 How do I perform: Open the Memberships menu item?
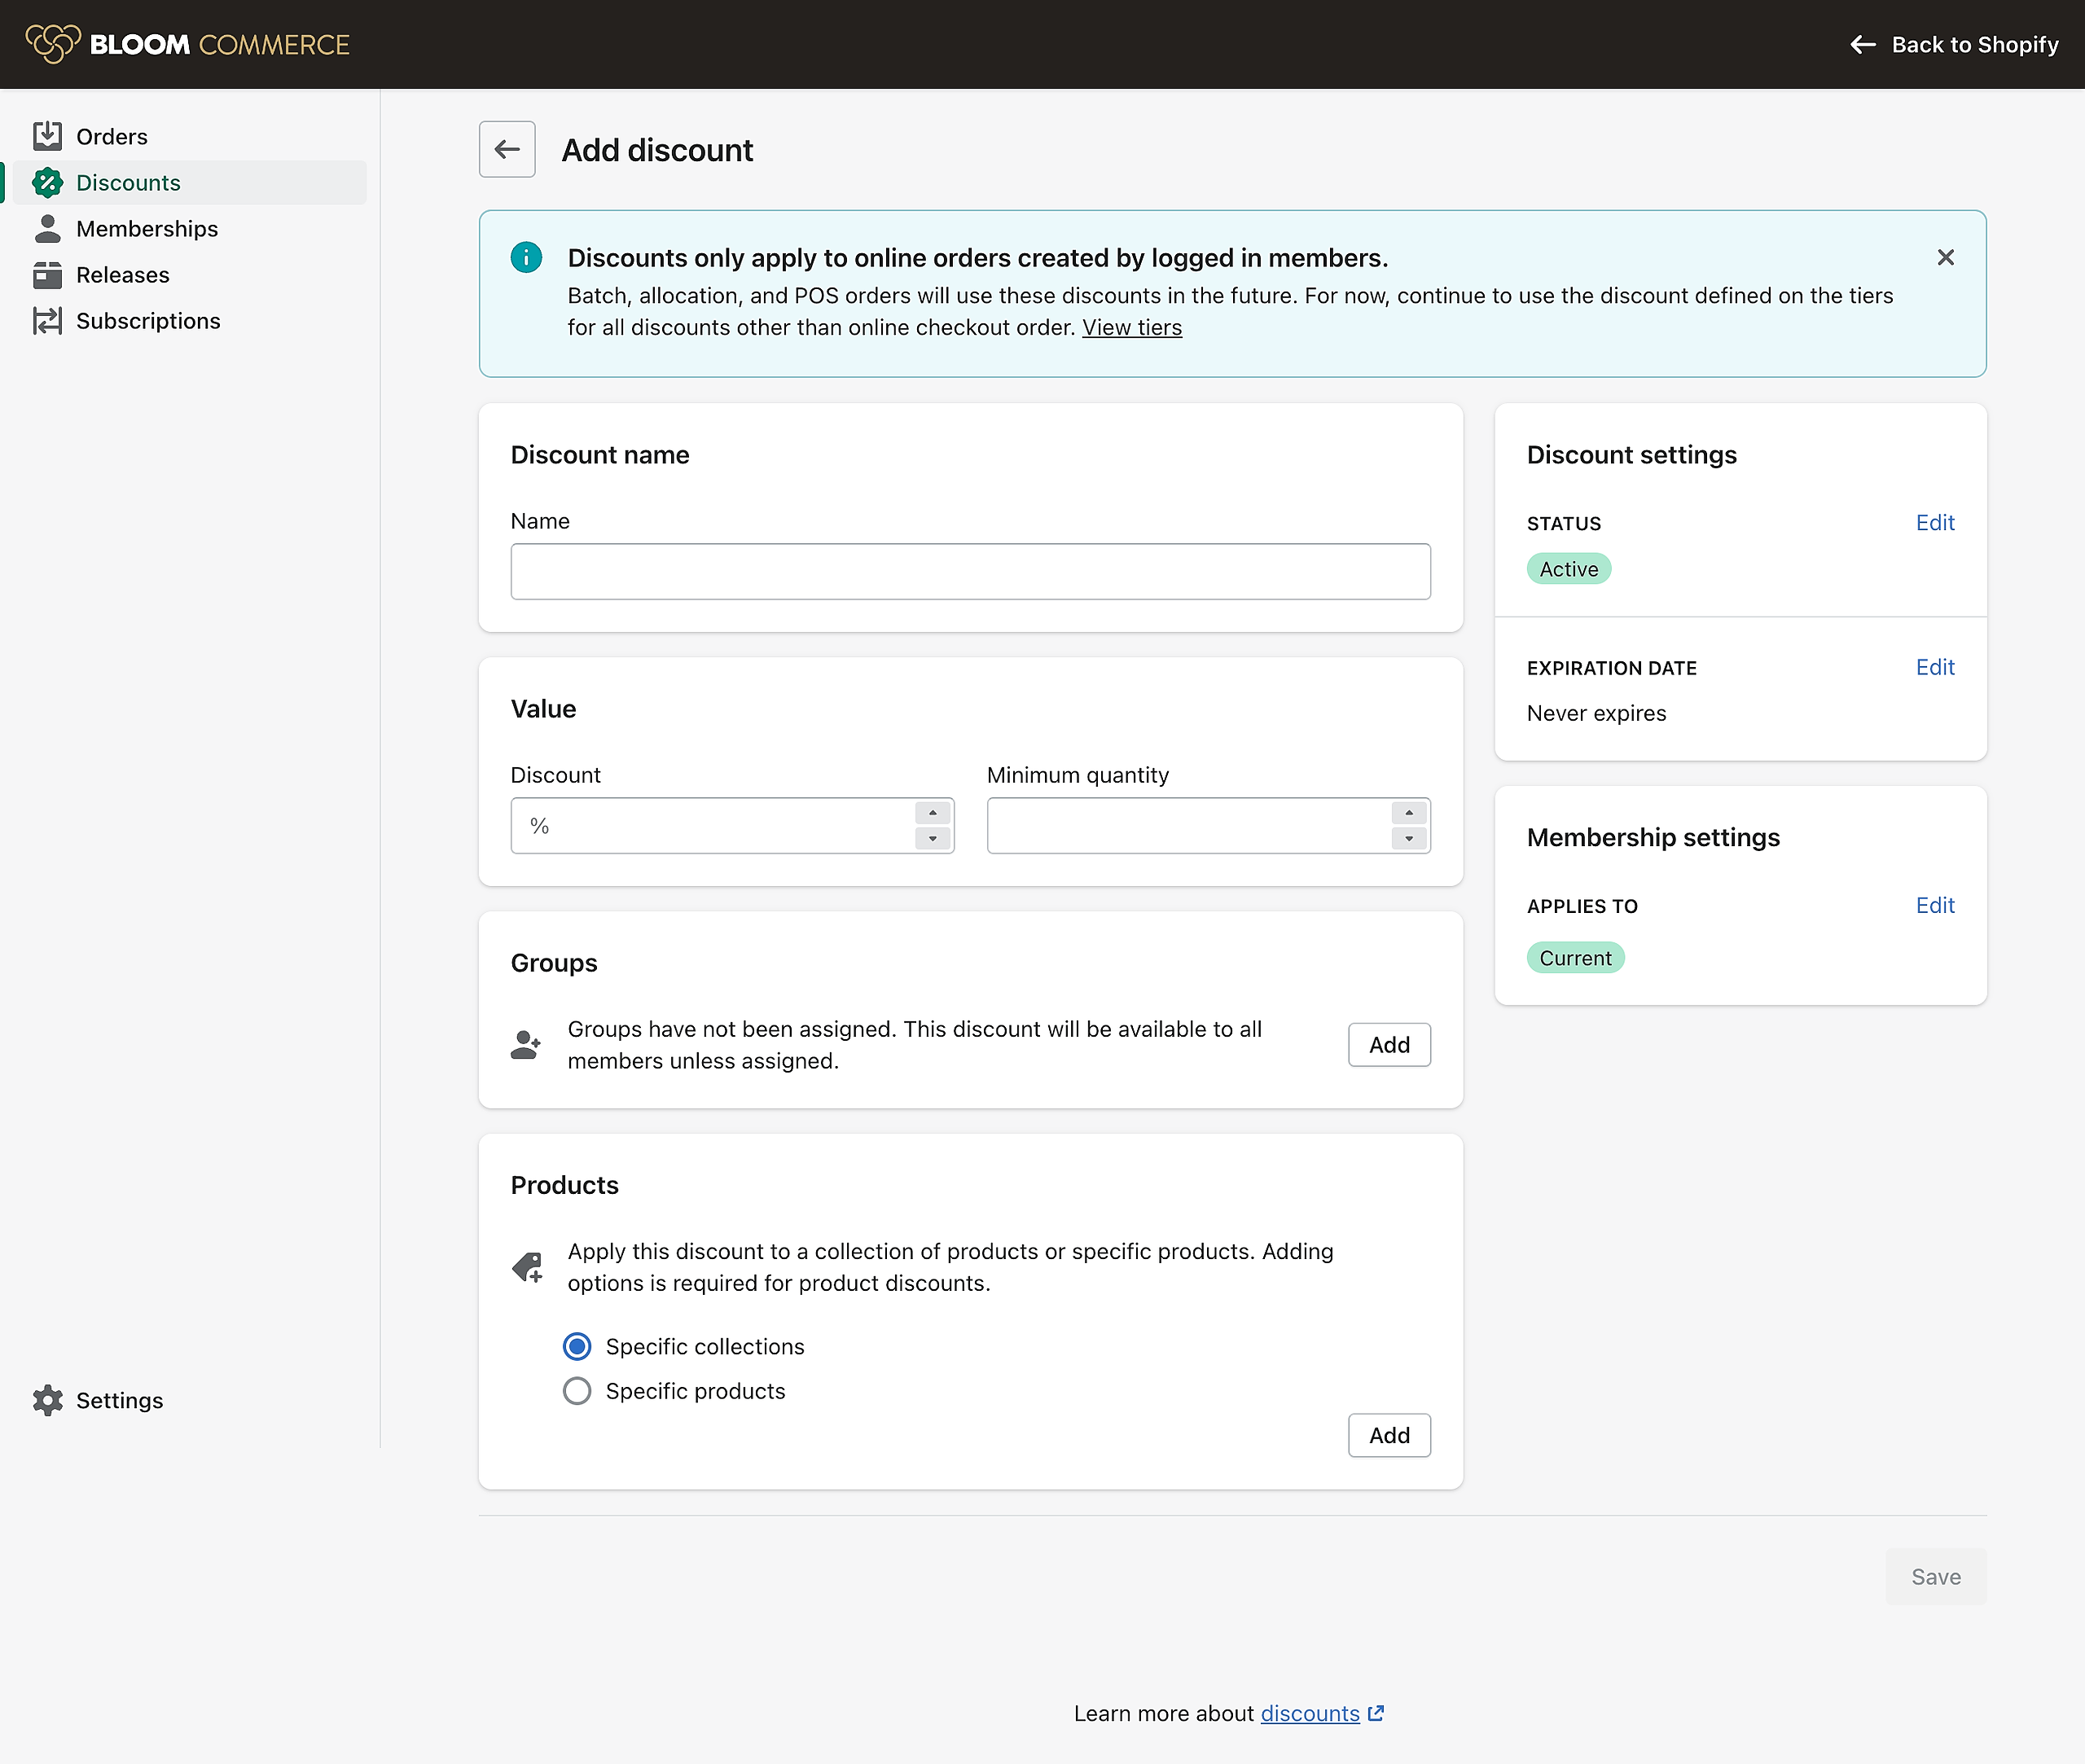(x=147, y=229)
